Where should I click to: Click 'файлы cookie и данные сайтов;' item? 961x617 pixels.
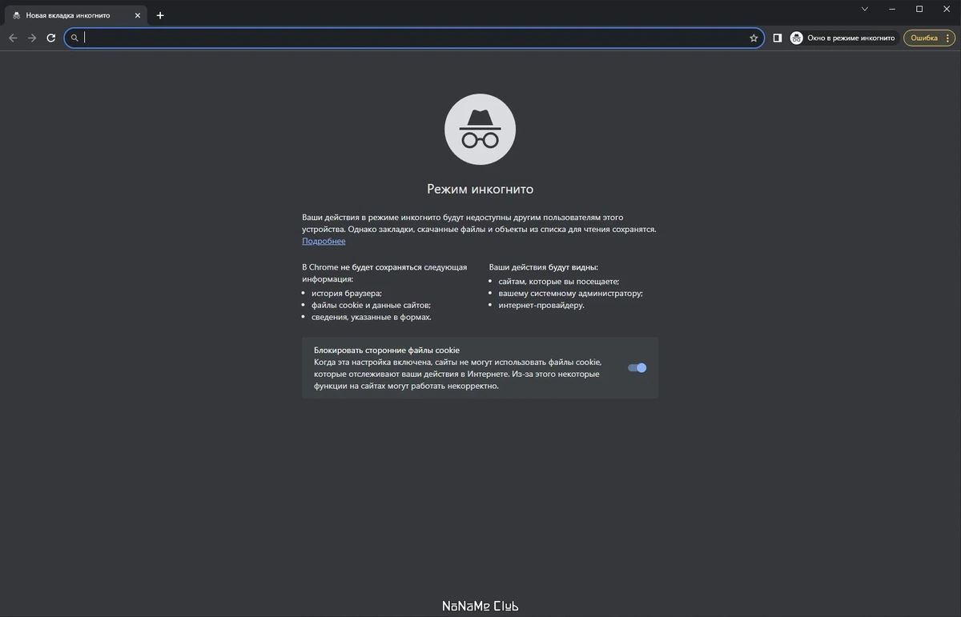pyautogui.click(x=372, y=305)
